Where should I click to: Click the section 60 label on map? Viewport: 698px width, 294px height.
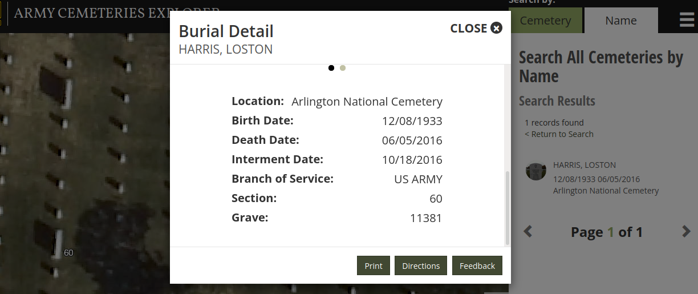(68, 253)
